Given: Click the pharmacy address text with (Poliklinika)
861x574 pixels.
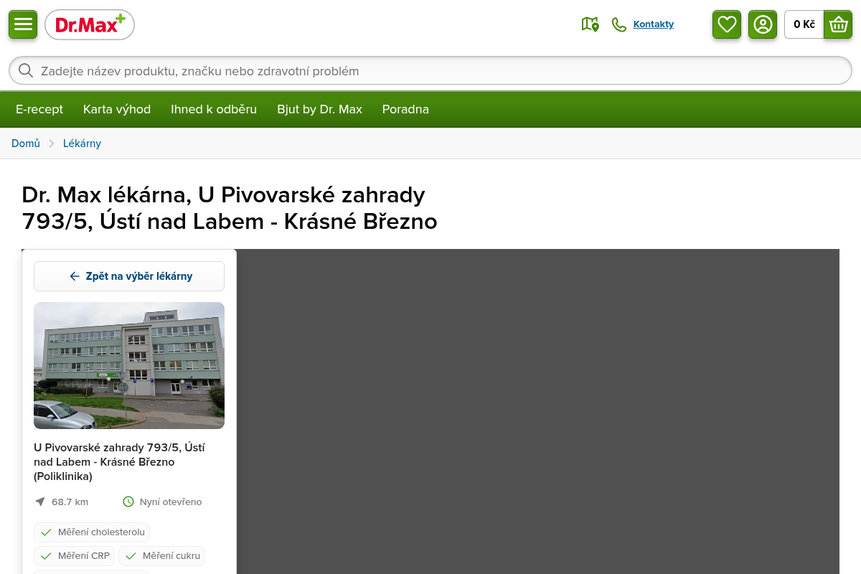Looking at the screenshot, I should click(119, 461).
